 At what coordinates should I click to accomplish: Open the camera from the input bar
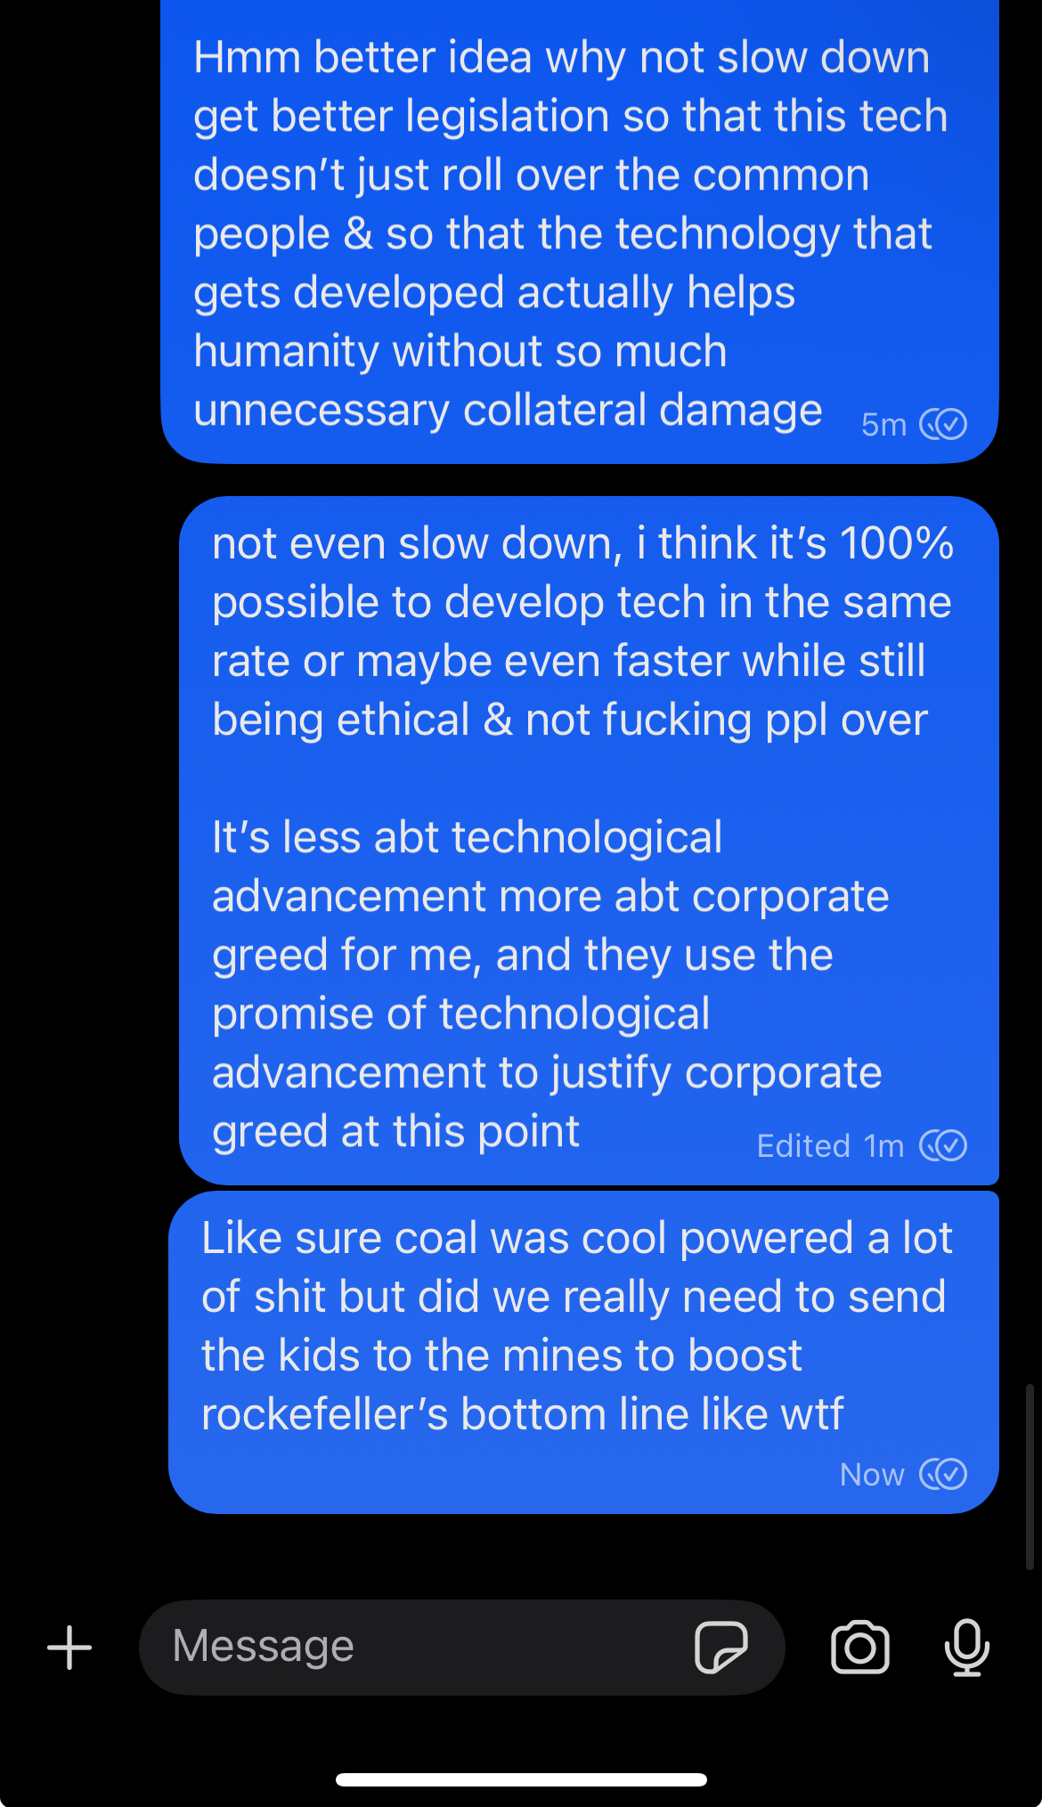(x=860, y=1648)
